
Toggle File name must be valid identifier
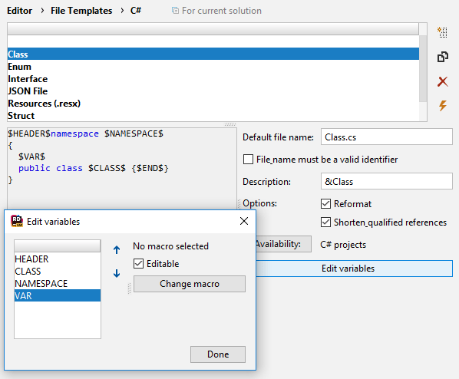(248, 160)
